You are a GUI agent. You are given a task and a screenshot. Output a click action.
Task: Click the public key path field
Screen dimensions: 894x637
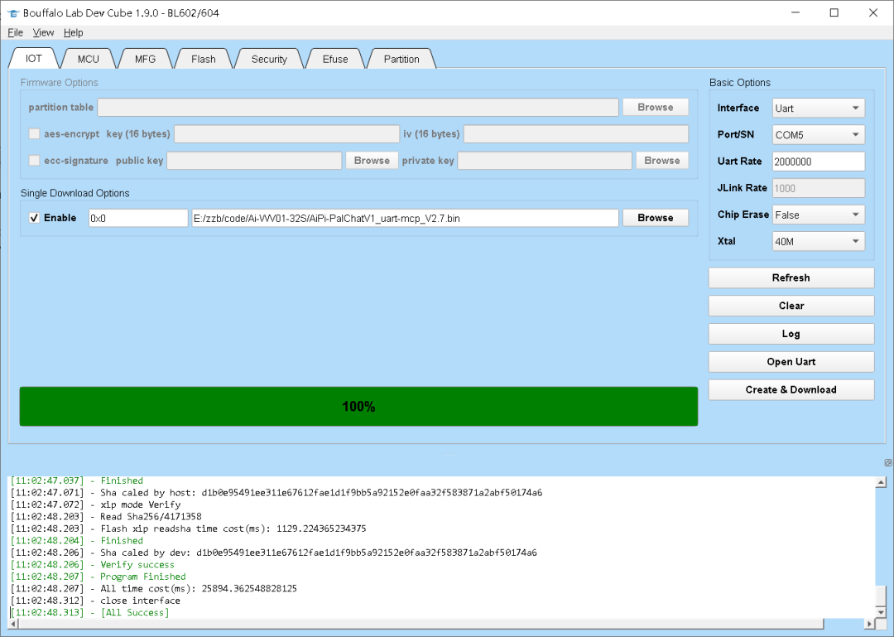point(254,161)
